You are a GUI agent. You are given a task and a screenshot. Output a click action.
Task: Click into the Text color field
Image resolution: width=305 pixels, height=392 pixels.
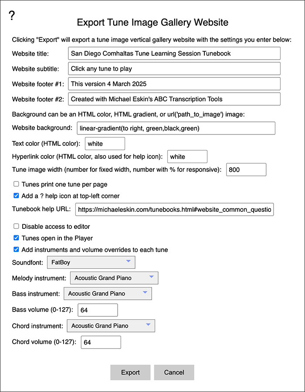click(x=105, y=144)
